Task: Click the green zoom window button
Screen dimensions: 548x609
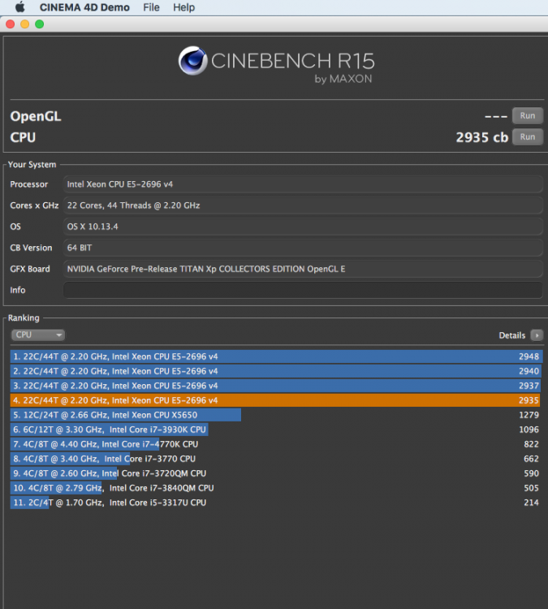Action: tap(40, 24)
